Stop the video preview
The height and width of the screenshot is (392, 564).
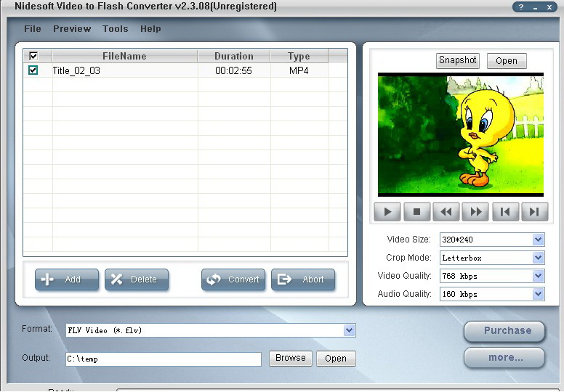pyautogui.click(x=417, y=212)
